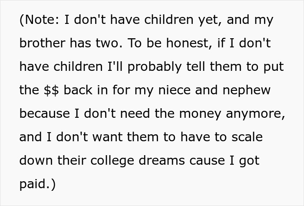The width and height of the screenshot is (304, 206).
Task: Click the final word "paid.)"
Action: 37,184
